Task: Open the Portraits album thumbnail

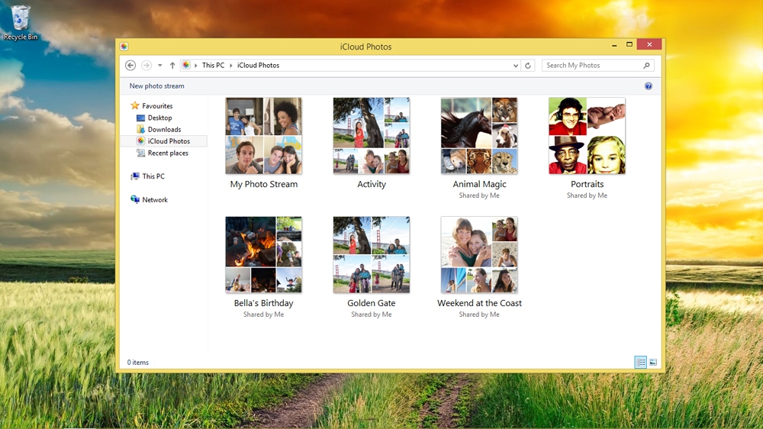Action: [x=587, y=136]
